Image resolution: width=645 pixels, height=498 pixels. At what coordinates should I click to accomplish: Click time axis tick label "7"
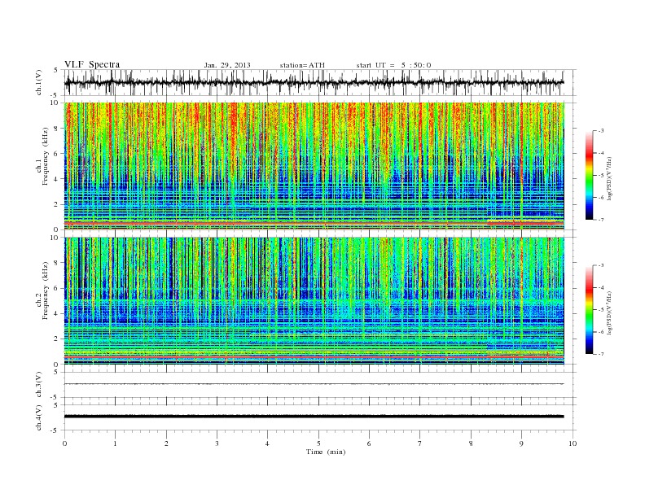(420, 443)
